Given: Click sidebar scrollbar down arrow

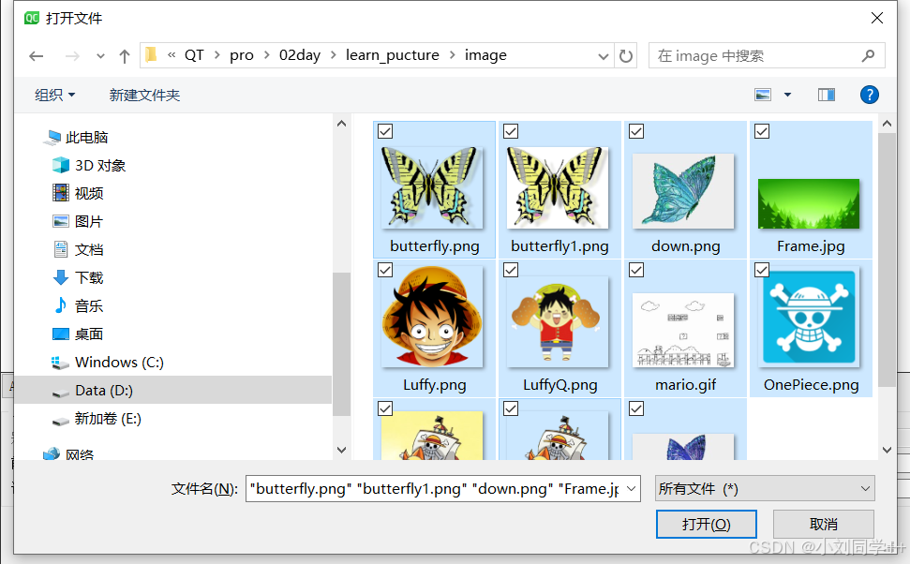Looking at the screenshot, I should [x=341, y=450].
